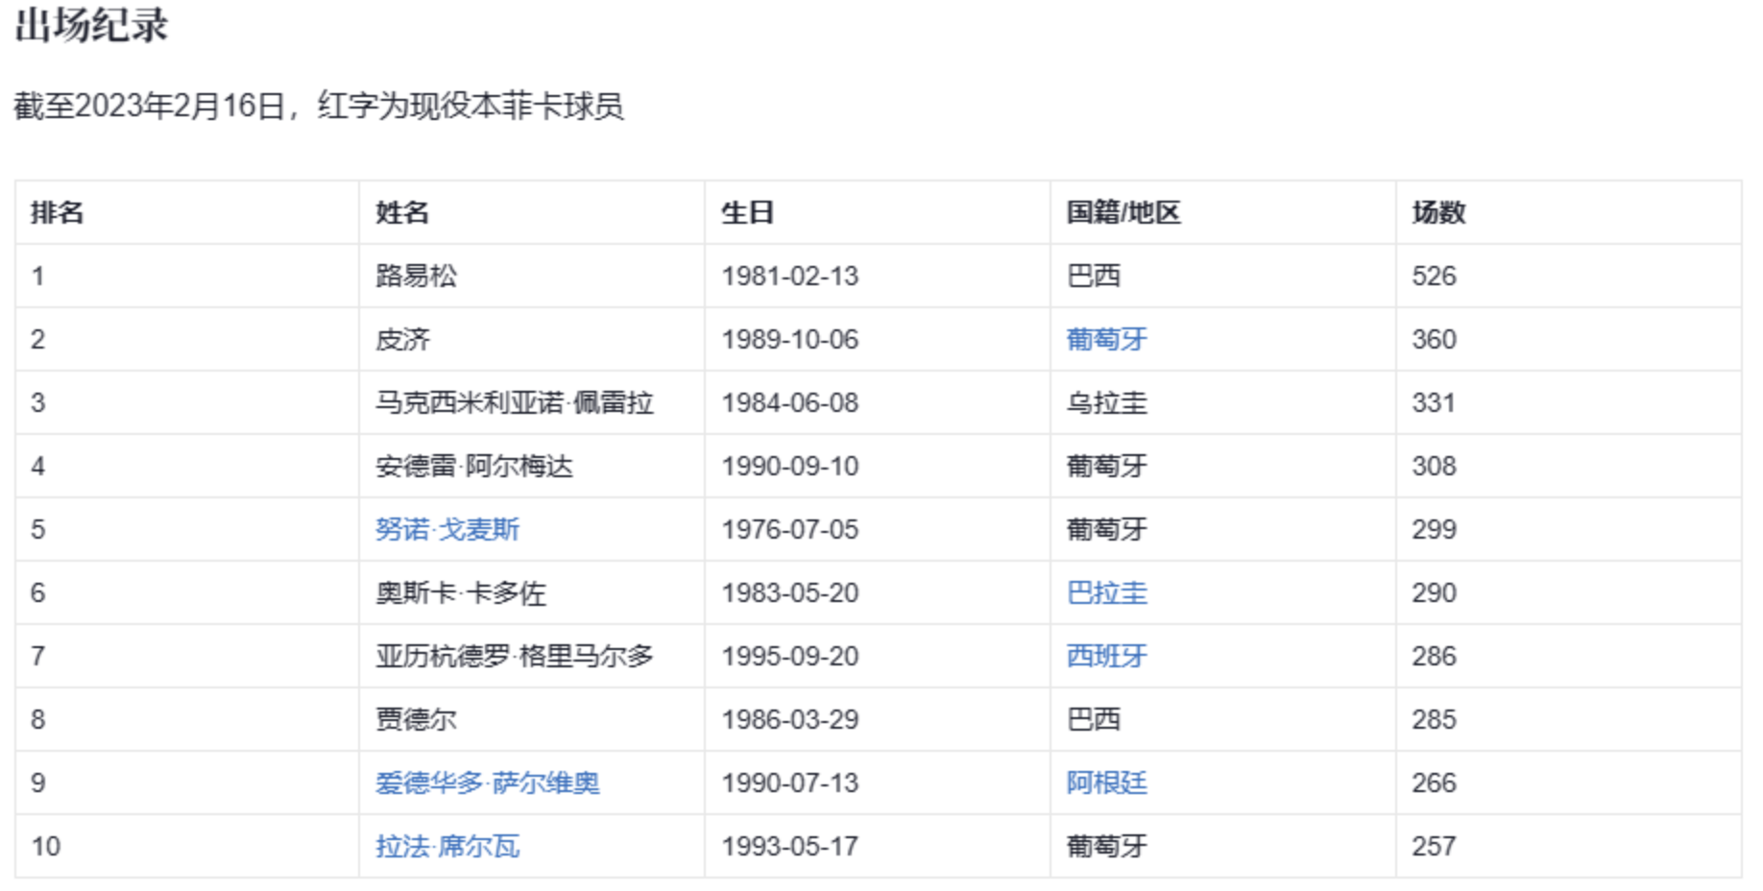The image size is (1763, 891).
Task: Click 葡萄牙 in 努诺·戈麦斯's row
Action: pyautogui.click(x=1107, y=529)
